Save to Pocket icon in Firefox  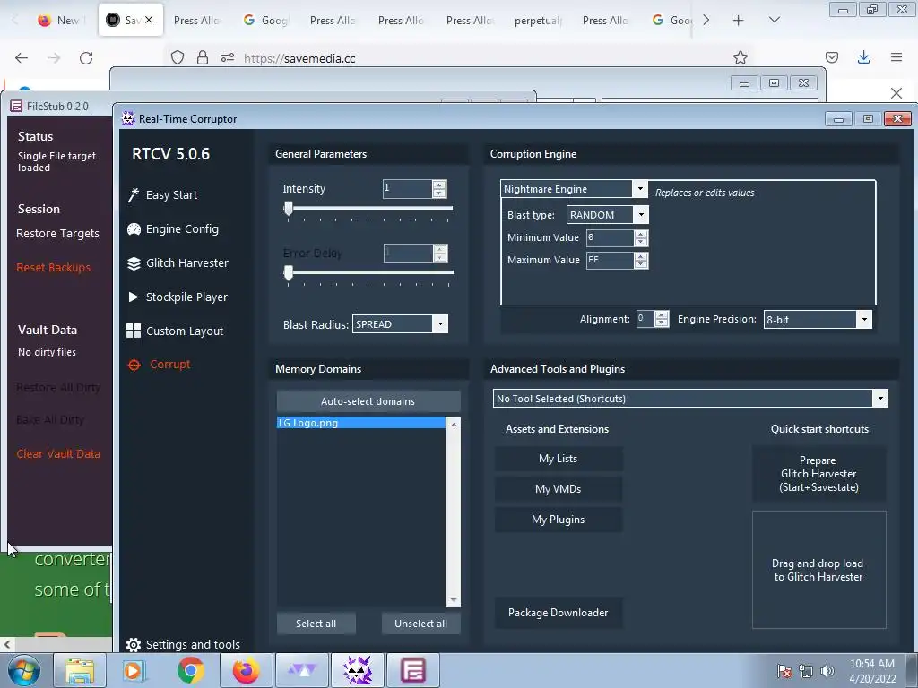831,57
